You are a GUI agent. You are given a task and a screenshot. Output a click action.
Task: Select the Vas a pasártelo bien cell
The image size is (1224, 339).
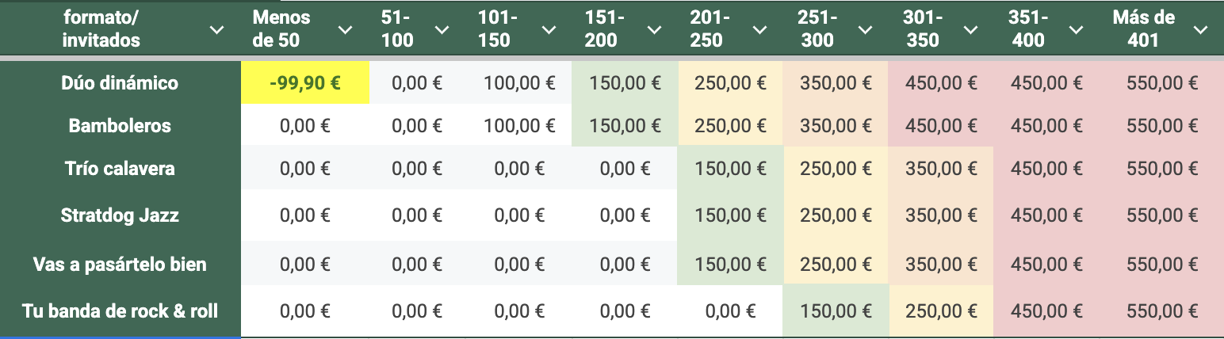pos(120,264)
